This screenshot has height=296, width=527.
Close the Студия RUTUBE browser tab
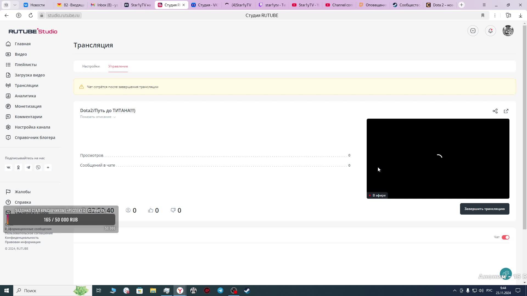(x=184, y=5)
